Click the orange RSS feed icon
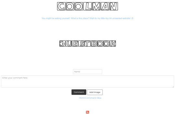This screenshot has height=131, width=175. pyautogui.click(x=87, y=112)
